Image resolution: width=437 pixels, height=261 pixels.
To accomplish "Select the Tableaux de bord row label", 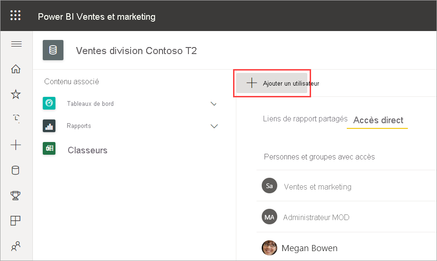I will (x=90, y=104).
